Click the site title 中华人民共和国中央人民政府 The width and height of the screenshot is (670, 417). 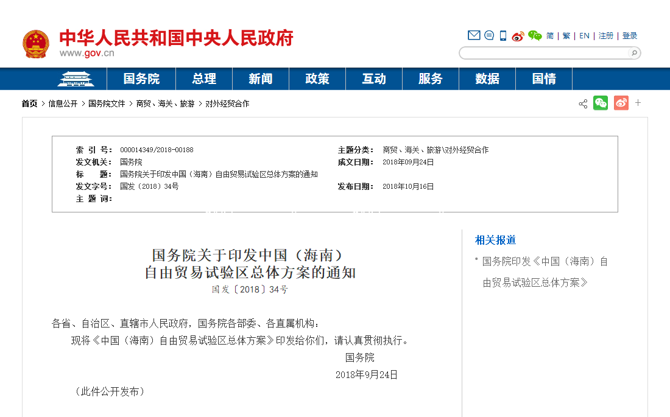coord(176,38)
